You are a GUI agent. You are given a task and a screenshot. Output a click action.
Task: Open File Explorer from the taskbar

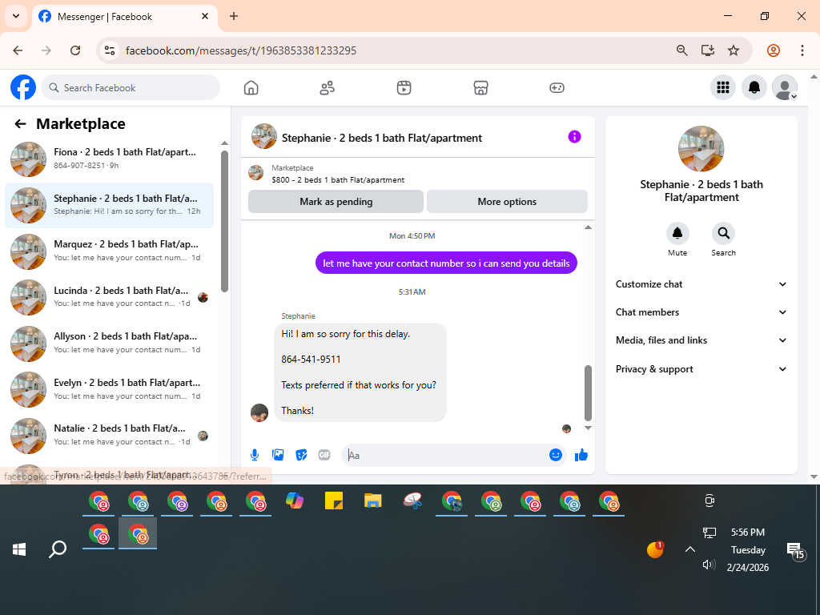coord(373,501)
